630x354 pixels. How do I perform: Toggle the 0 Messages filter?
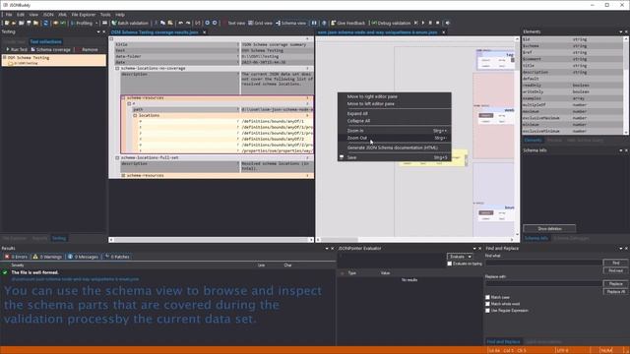tap(83, 257)
